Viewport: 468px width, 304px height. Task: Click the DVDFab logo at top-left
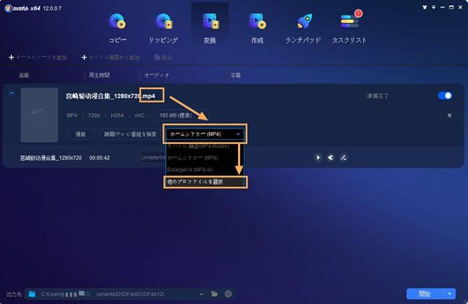tap(8, 8)
